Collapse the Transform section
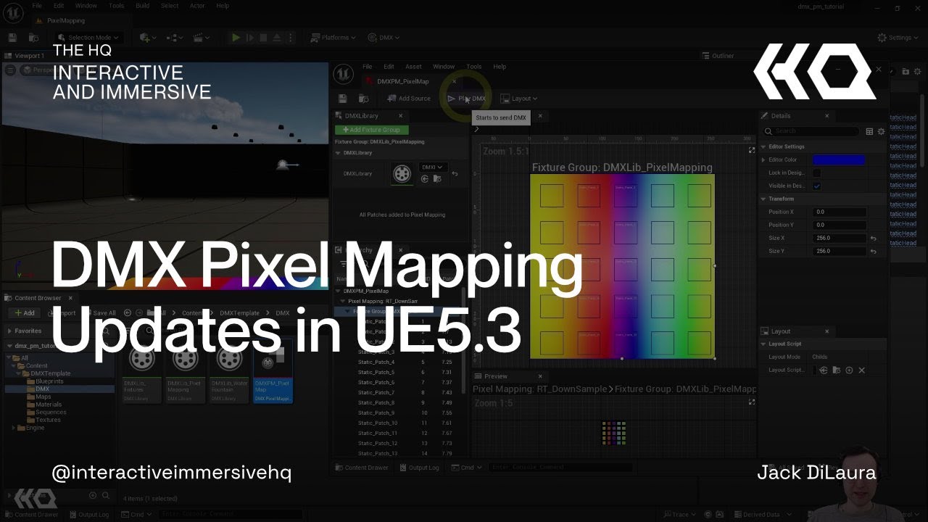This screenshot has height=522, width=928. click(763, 199)
